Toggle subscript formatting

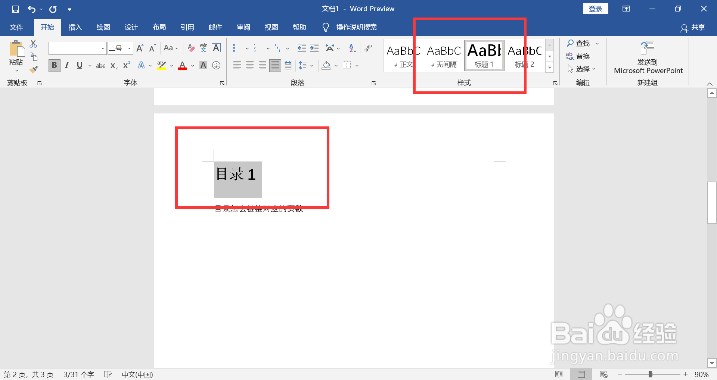pos(114,66)
